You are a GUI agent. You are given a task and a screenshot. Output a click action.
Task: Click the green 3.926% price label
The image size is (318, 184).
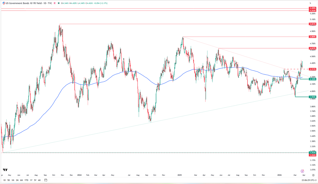(x=312, y=97)
